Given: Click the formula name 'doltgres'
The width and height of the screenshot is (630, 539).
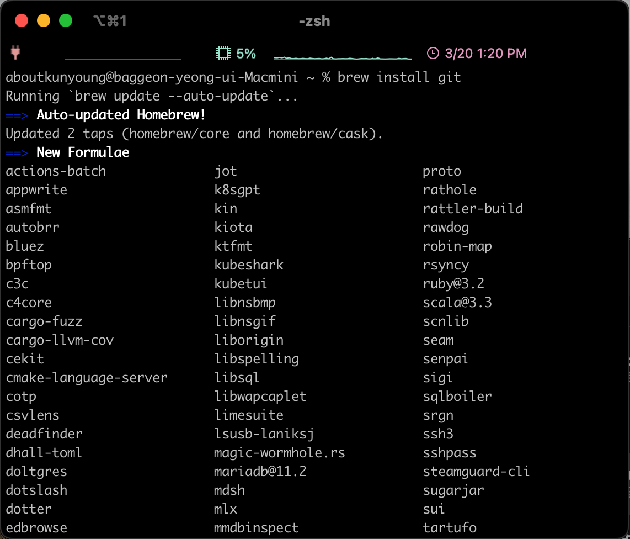Looking at the screenshot, I should coord(36,472).
